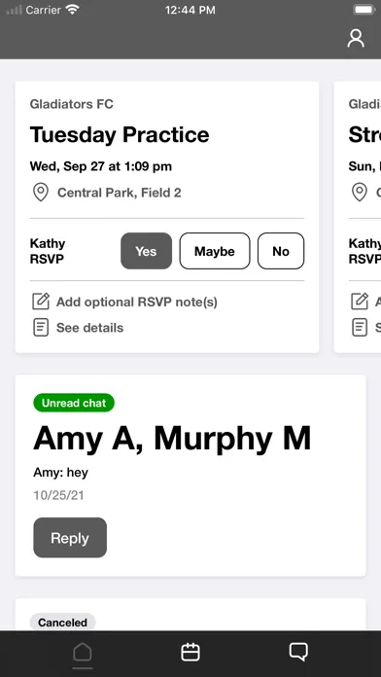Open the chat messages tab
The width and height of the screenshot is (381, 677).
(298, 652)
